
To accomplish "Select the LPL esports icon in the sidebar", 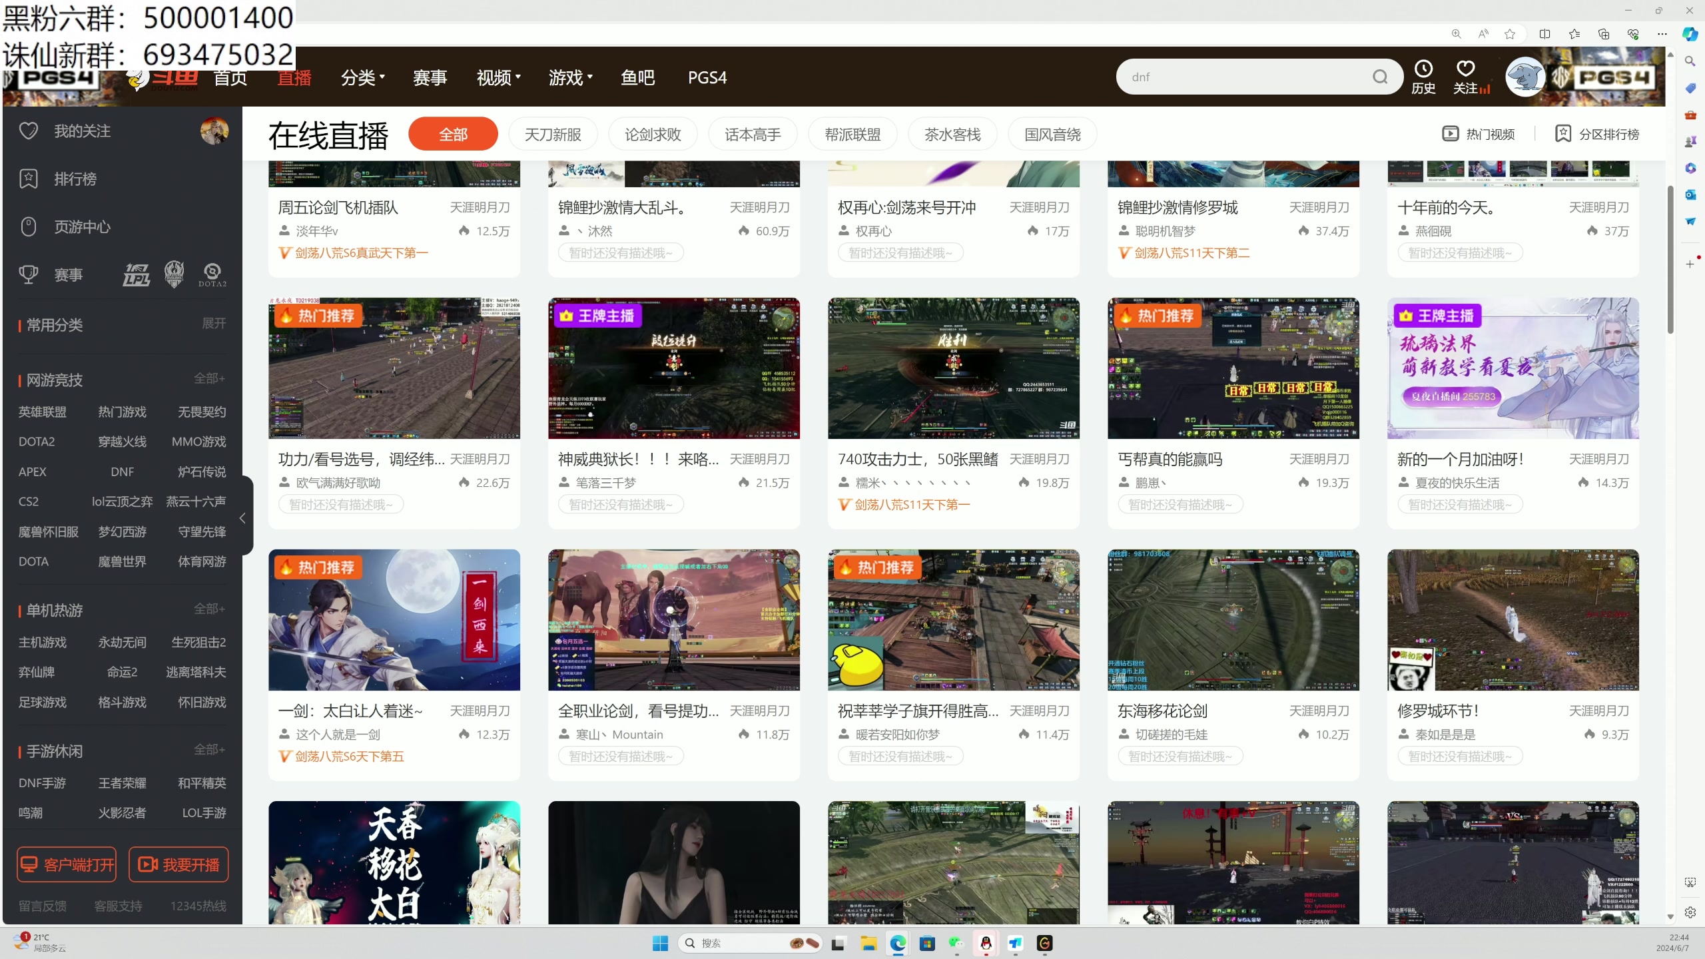I will [x=136, y=274].
